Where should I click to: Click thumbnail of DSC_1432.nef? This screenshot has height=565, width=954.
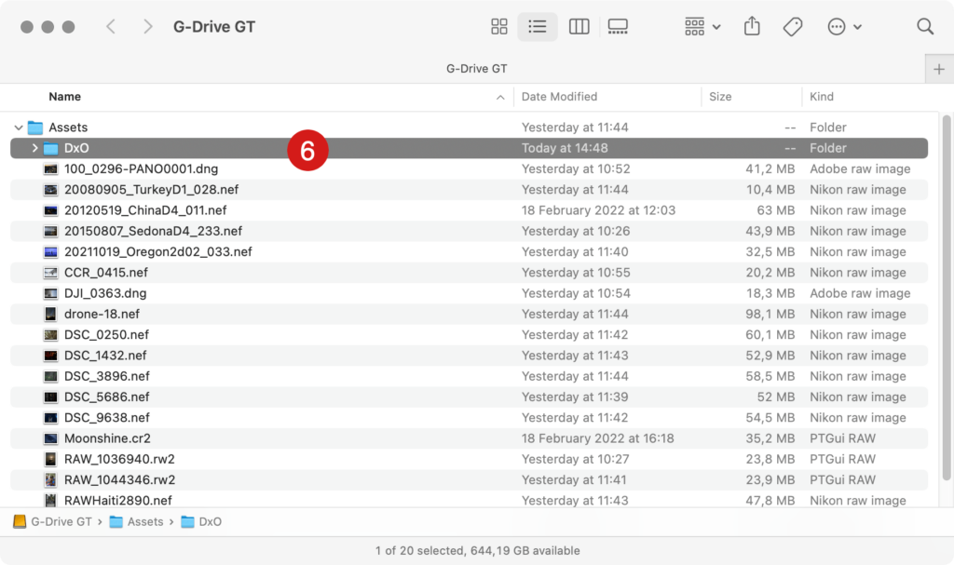tap(50, 356)
